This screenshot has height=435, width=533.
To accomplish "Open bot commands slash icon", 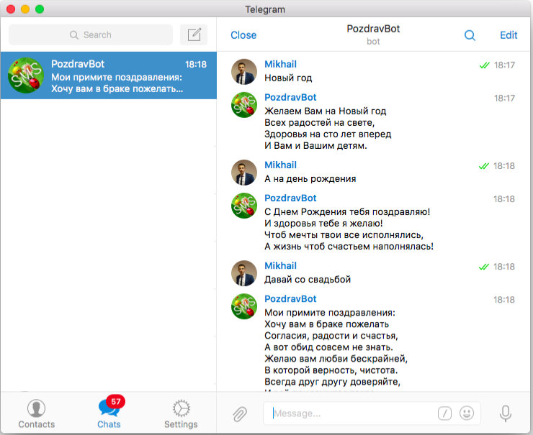I will pos(444,413).
